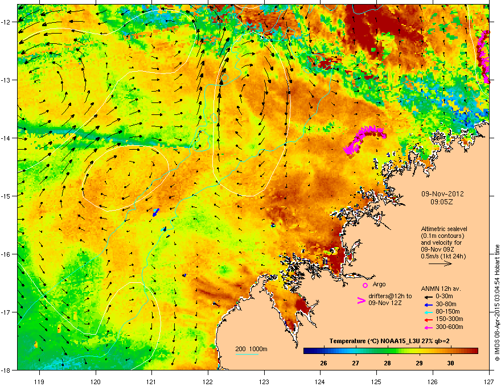
Task: Click the magenta drifter track at the map's right edge
Action: (x=484, y=56)
